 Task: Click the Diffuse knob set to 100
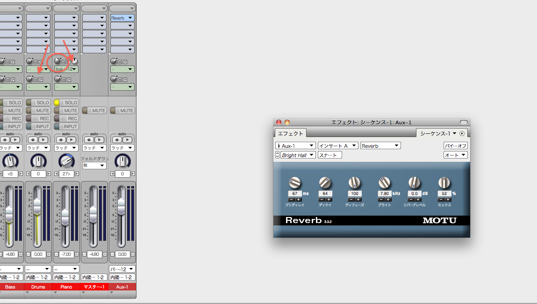coord(354,183)
